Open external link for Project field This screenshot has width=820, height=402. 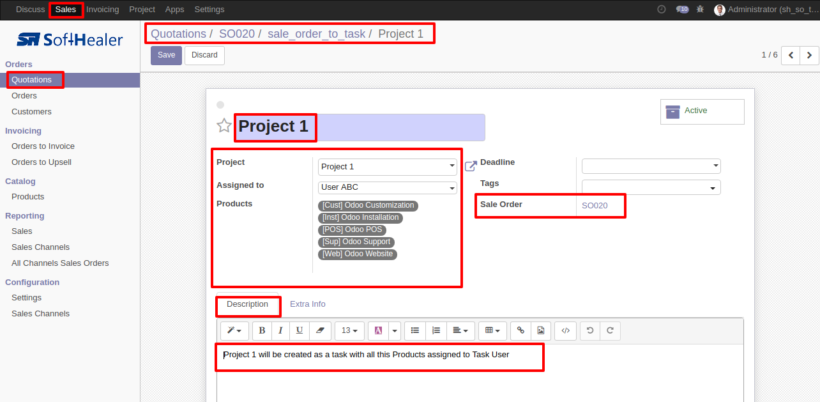(x=471, y=166)
